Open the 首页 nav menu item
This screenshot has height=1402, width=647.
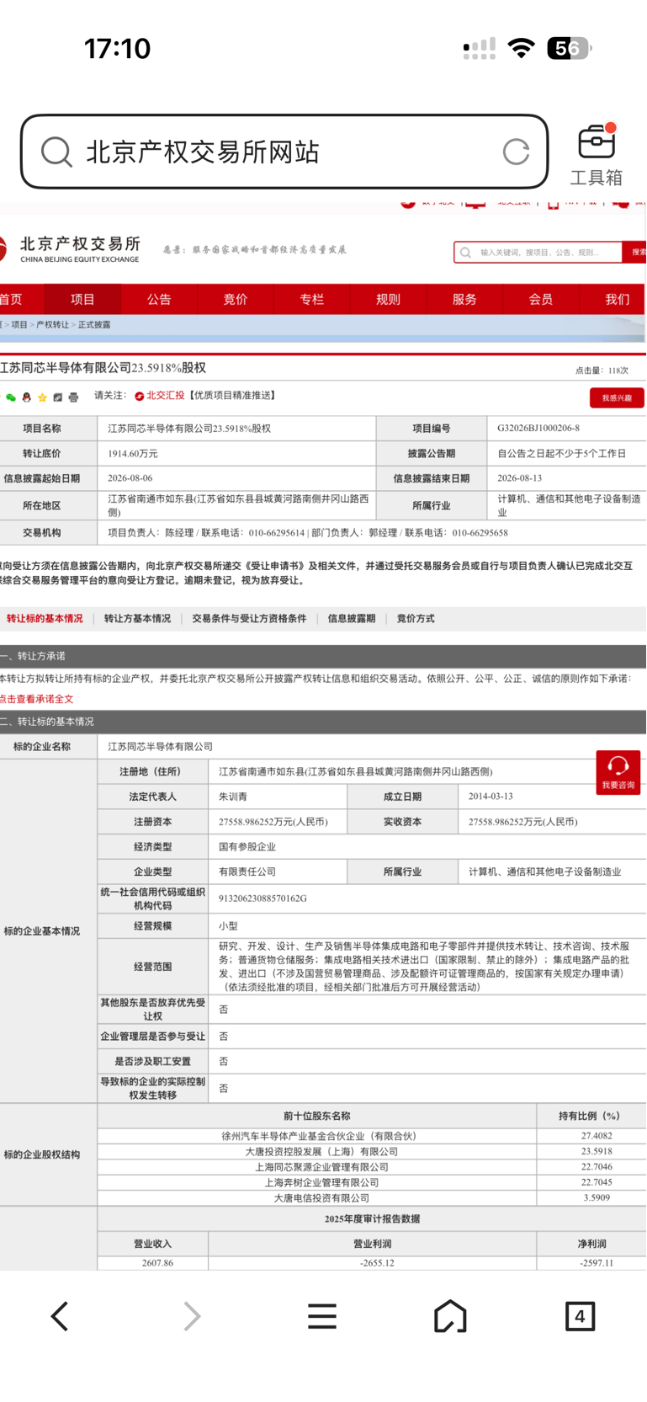[x=12, y=300]
